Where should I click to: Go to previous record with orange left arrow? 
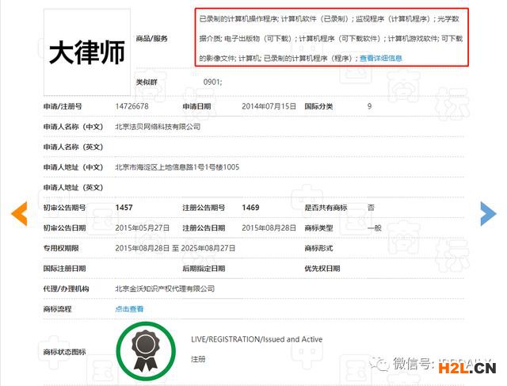point(19,213)
